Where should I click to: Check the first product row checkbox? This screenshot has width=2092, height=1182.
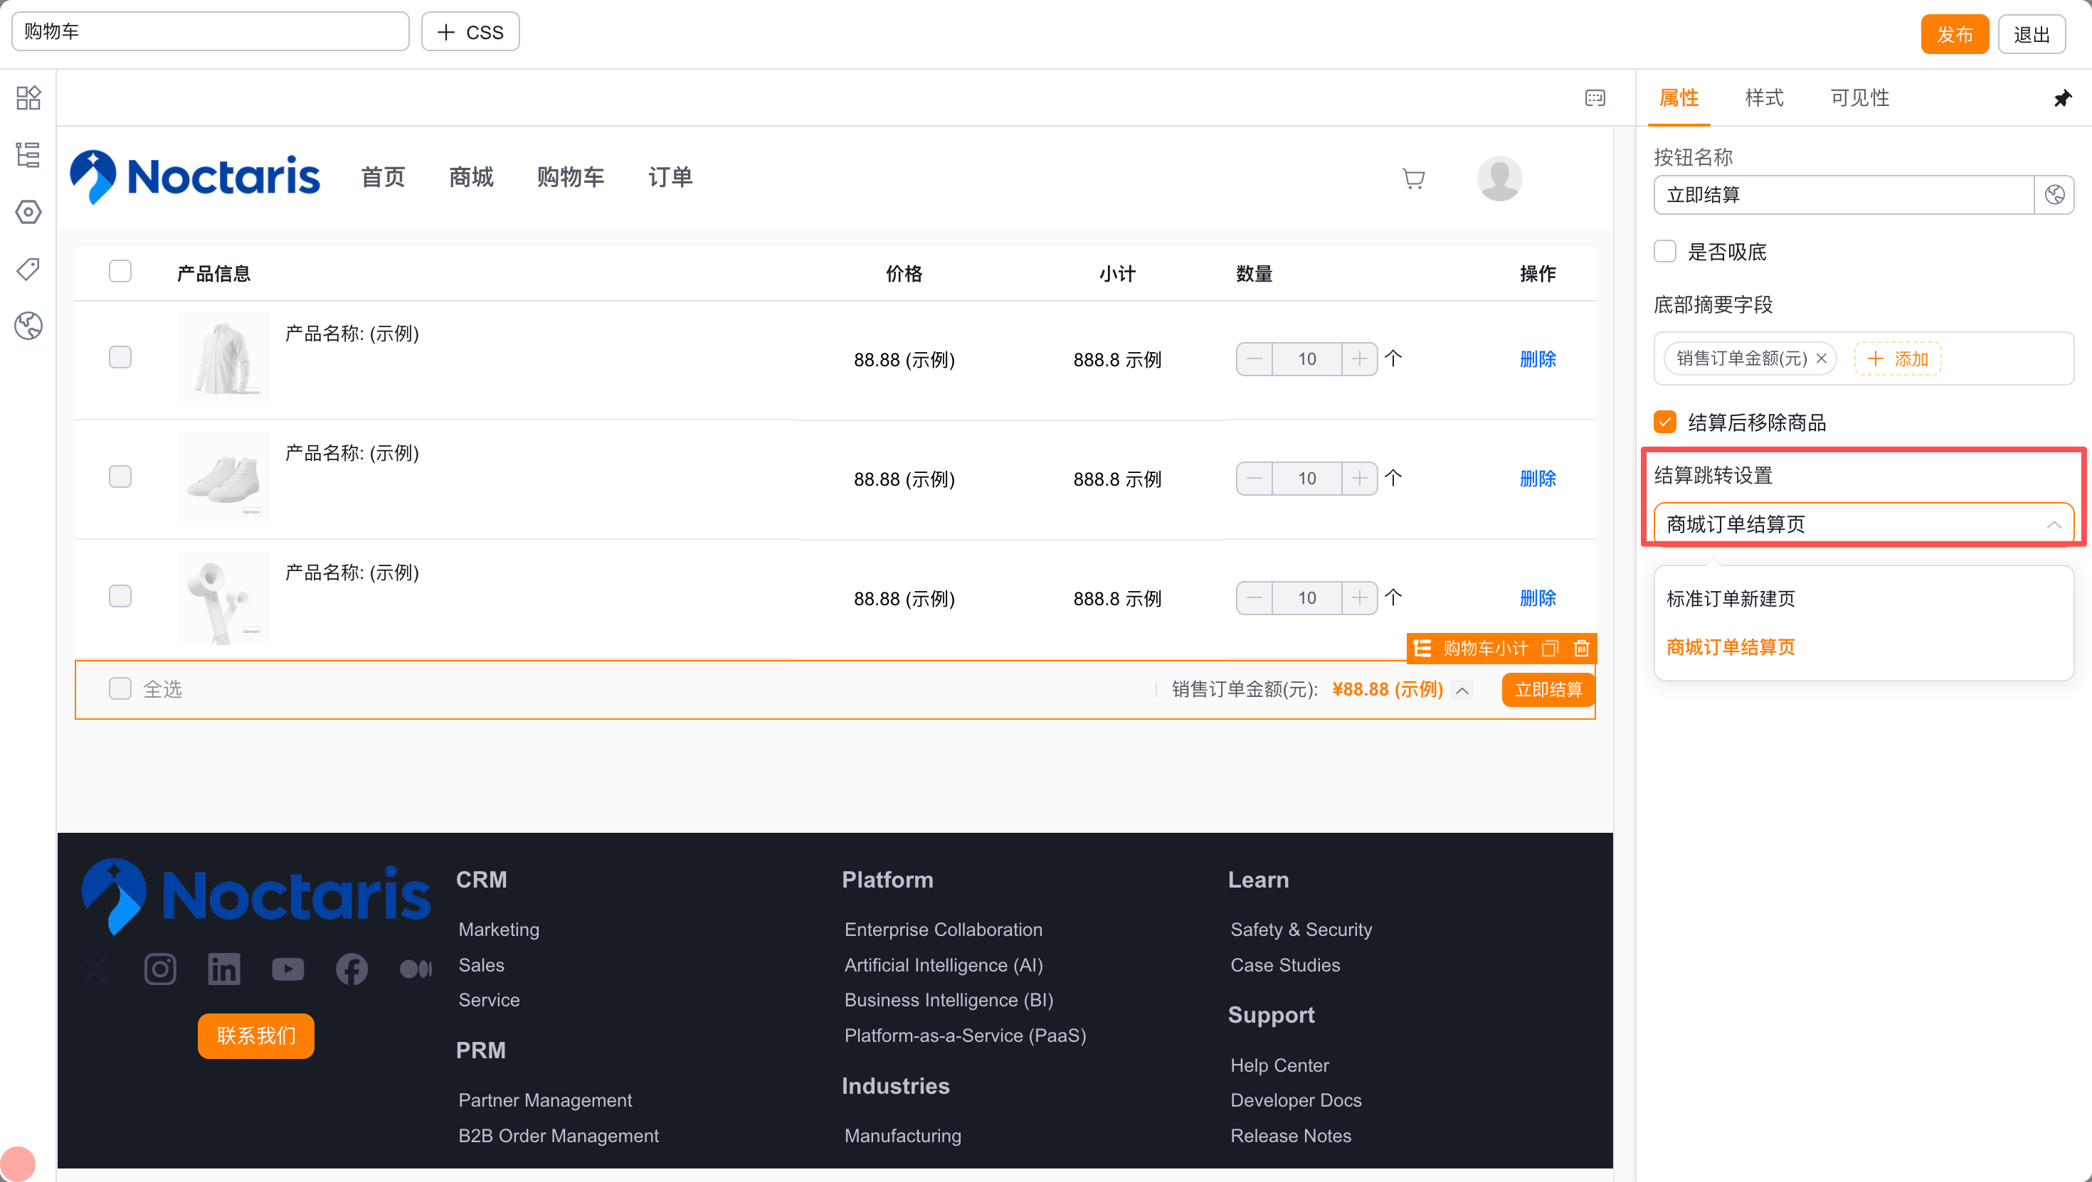(x=120, y=358)
